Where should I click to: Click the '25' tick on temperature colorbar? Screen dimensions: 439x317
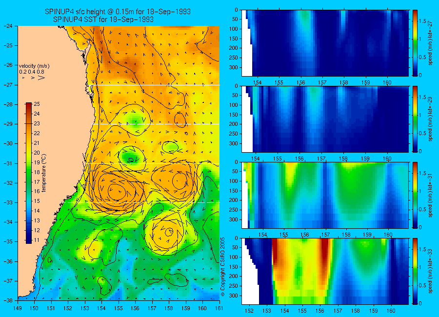click(x=37, y=104)
